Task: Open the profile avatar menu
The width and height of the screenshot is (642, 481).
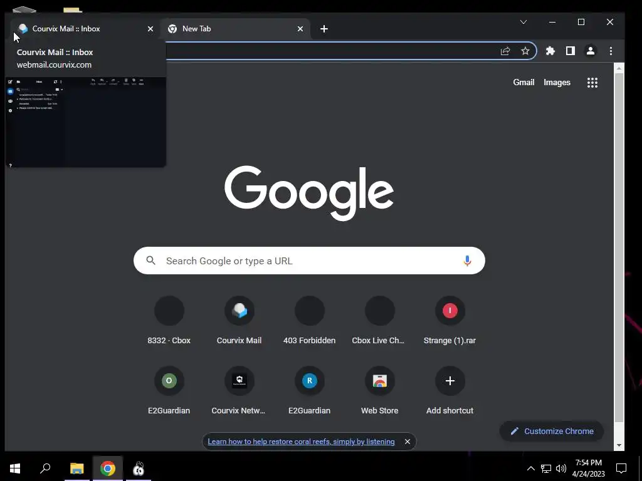Action: click(591, 51)
